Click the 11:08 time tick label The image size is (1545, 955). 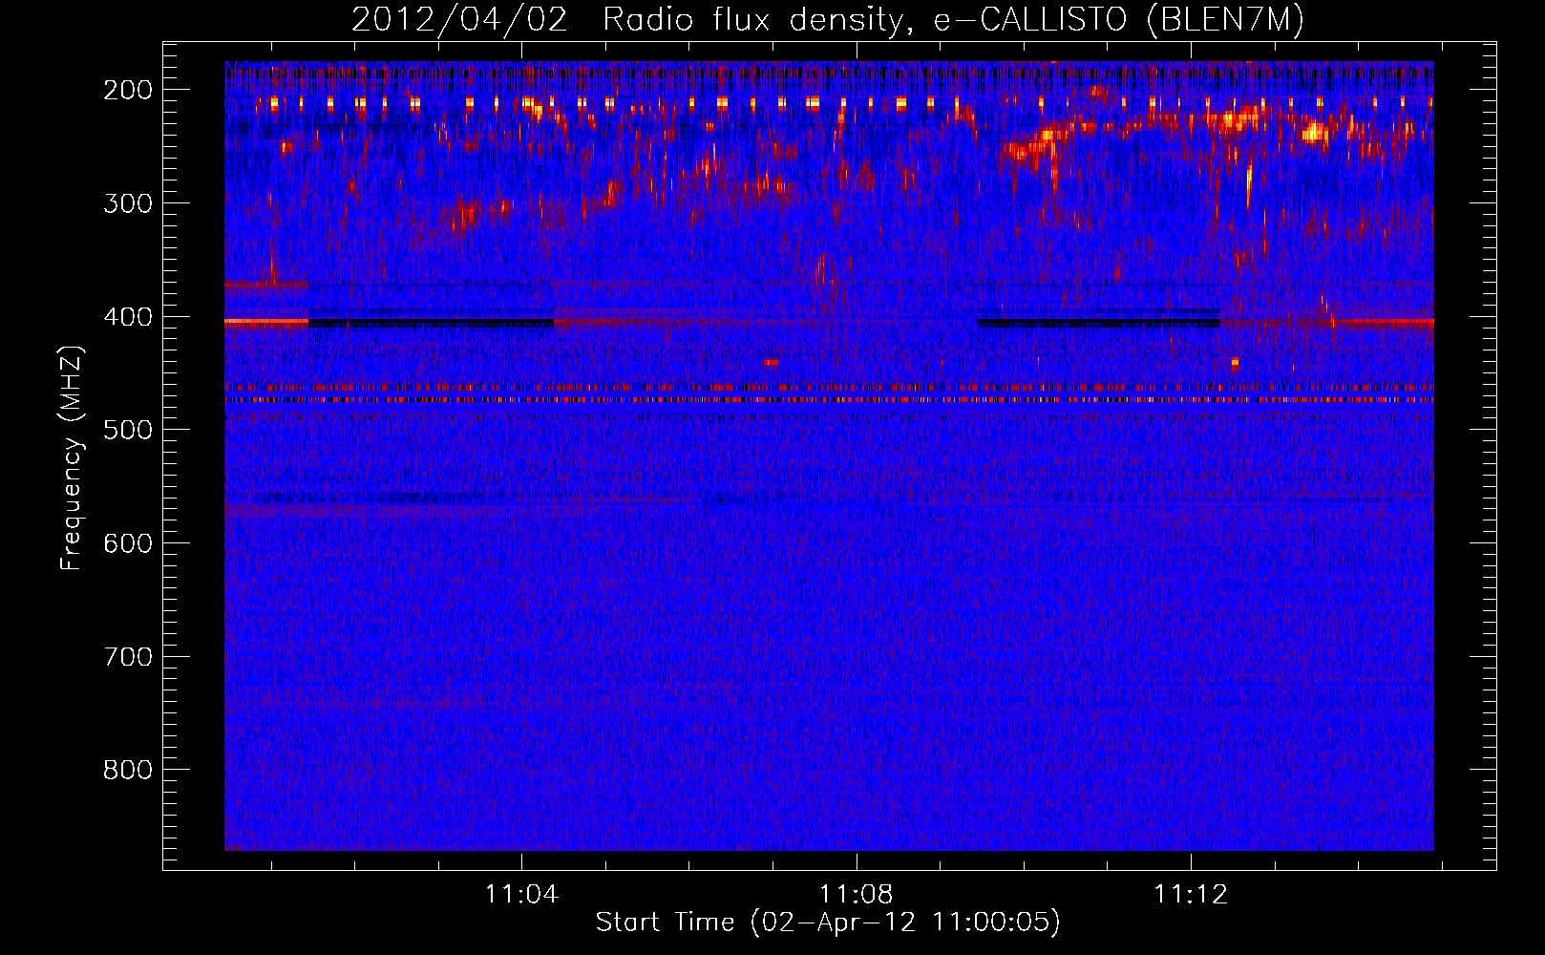pos(857,895)
